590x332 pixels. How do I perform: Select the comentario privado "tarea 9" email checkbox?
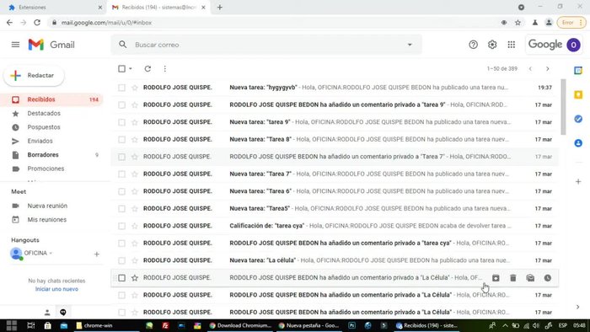(x=121, y=104)
